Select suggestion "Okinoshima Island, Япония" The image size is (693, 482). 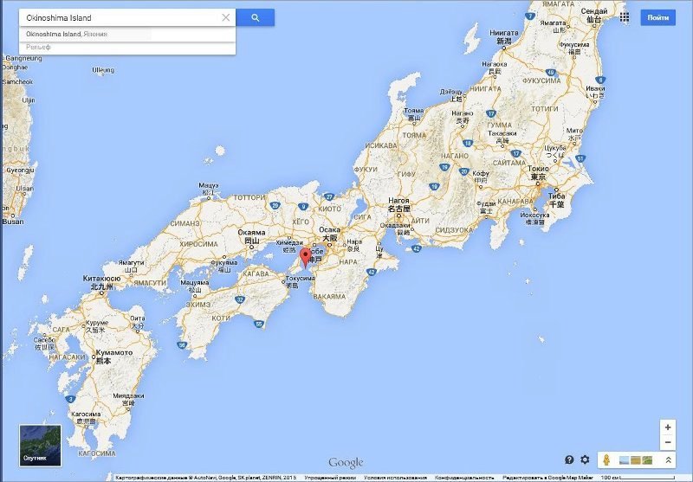(x=127, y=34)
